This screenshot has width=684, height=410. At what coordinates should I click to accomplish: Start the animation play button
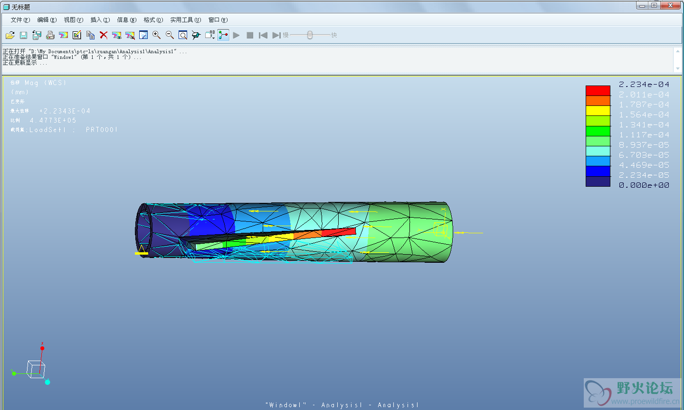[237, 35]
